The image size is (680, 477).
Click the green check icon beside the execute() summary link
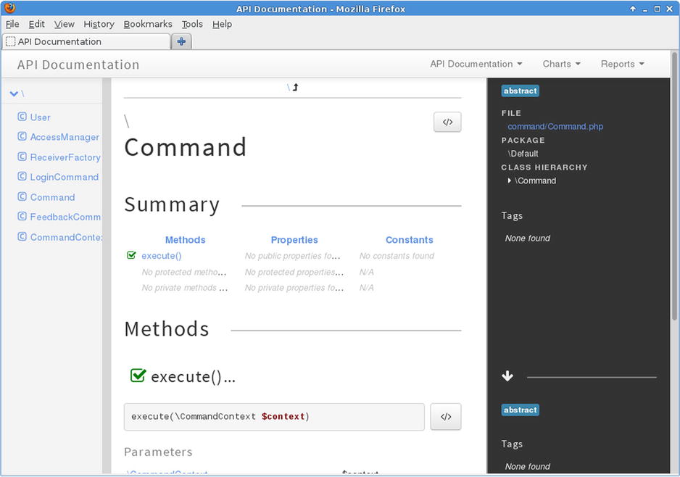(x=131, y=255)
